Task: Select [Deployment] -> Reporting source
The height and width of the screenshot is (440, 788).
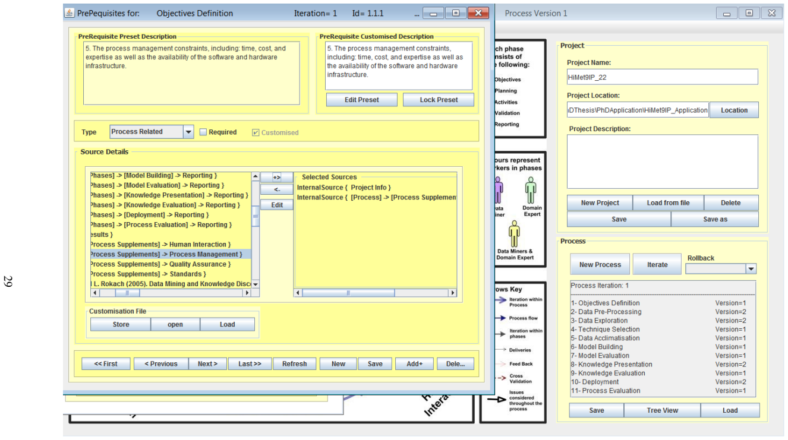Action: [x=169, y=215]
